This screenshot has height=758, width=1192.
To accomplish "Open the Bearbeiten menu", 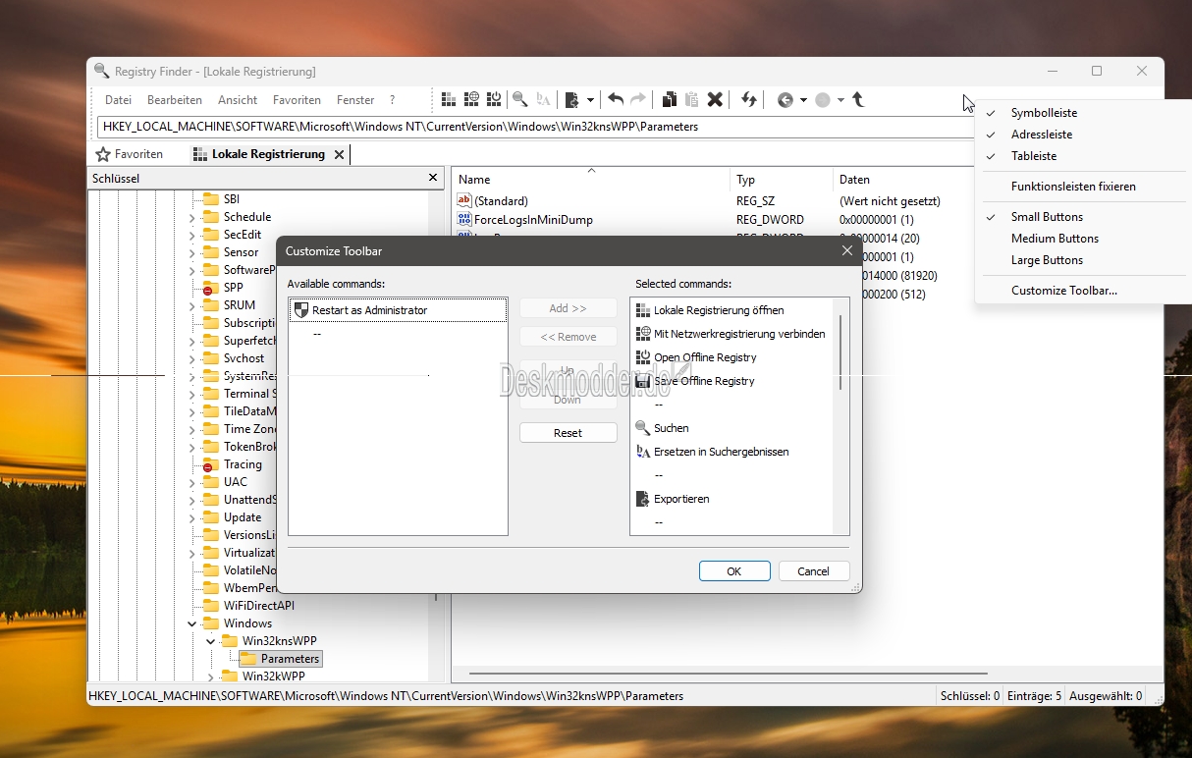I will pos(175,100).
